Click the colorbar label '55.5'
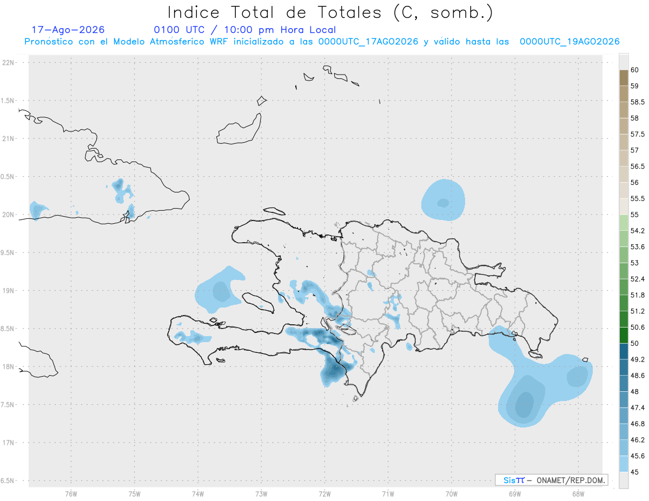 point(637,198)
